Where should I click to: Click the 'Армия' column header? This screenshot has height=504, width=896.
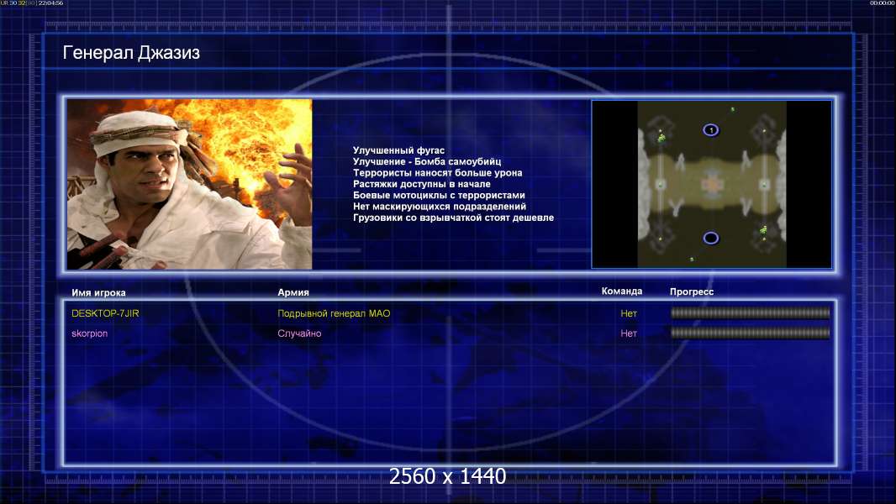tap(293, 292)
